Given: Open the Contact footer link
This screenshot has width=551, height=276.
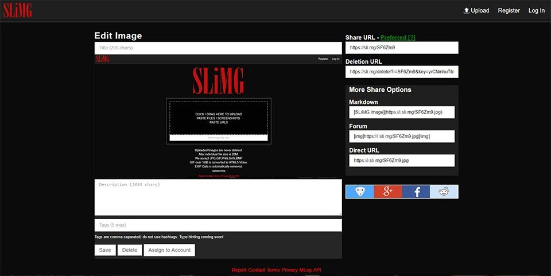Looking at the screenshot, I should (x=257, y=270).
